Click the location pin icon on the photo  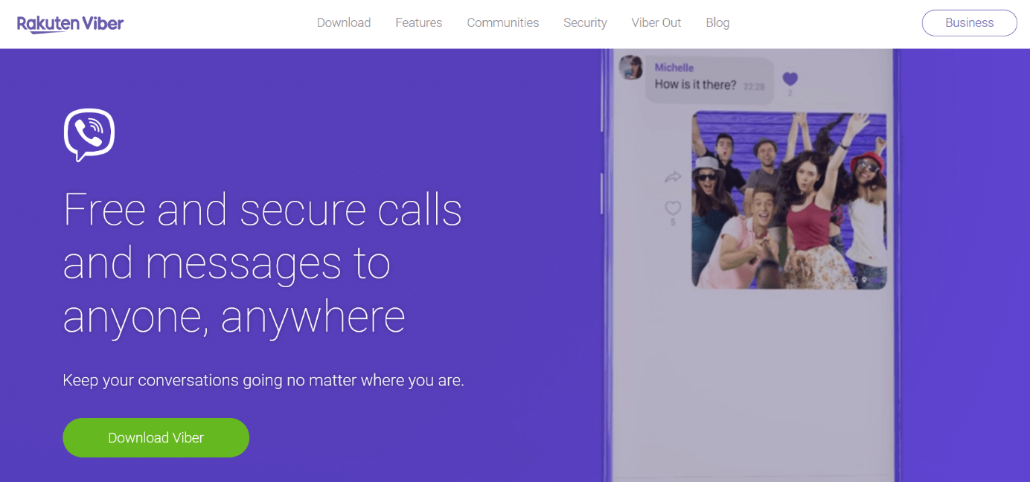point(864,279)
